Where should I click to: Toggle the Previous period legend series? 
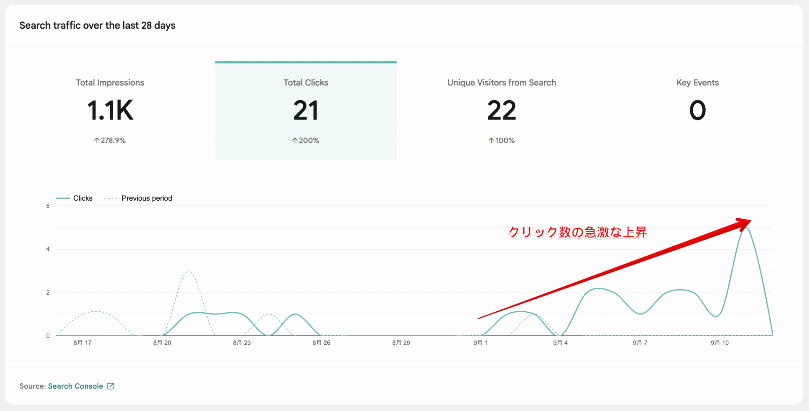(x=138, y=198)
